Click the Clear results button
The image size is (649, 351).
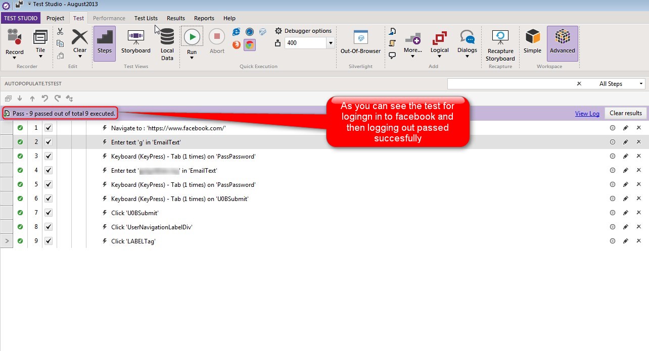coord(626,113)
